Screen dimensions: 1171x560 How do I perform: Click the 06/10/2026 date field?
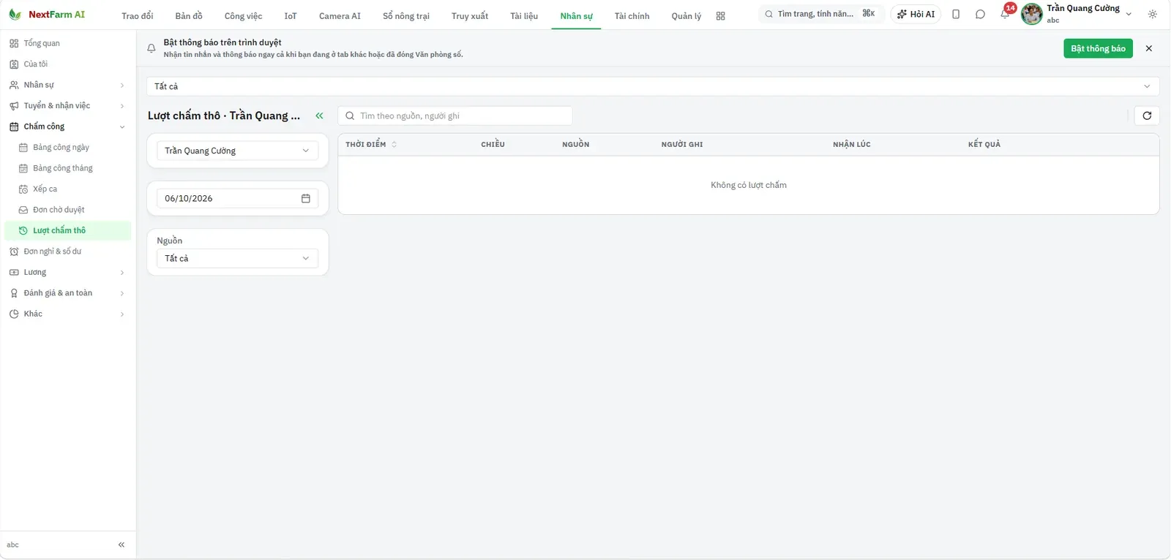coord(238,198)
